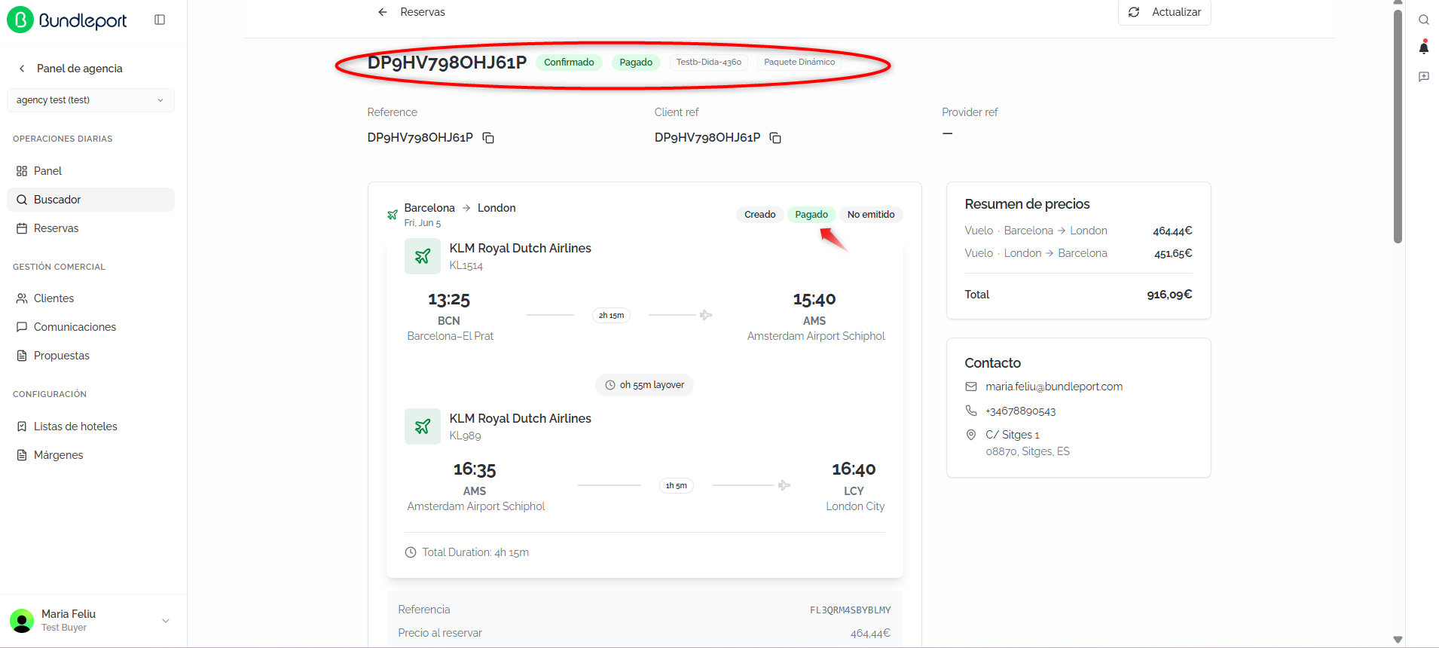This screenshot has height=648, width=1439.
Task: Go back to Panel de agencia
Action: (71, 69)
